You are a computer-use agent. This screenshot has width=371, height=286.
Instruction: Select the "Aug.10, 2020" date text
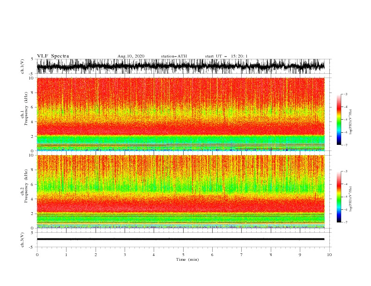131,56
